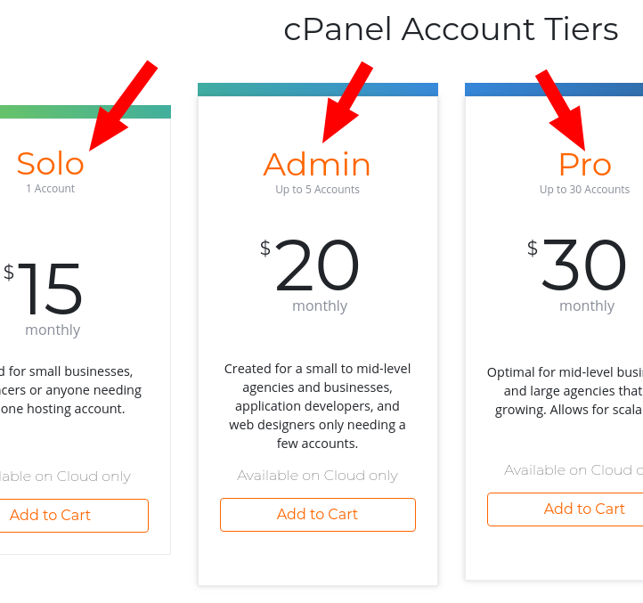Select the Solo tier heading
This screenshot has width=643, height=603.
click(x=50, y=163)
